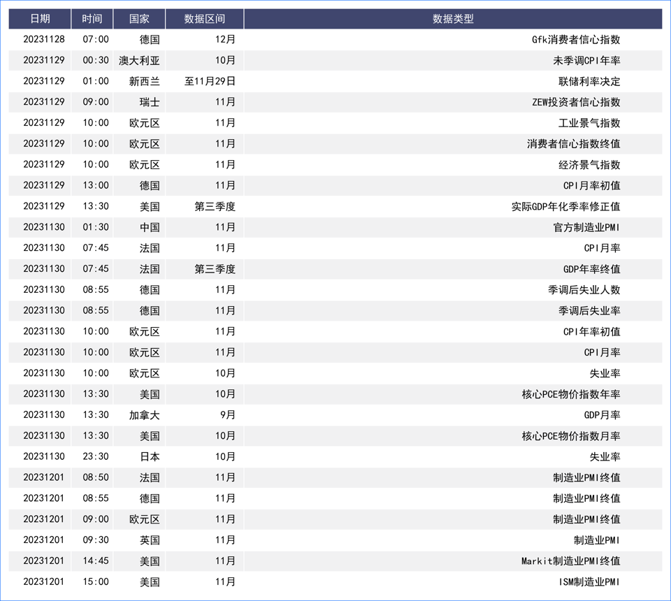Select the 时间 column header
This screenshot has height=601, width=671.
point(92,19)
